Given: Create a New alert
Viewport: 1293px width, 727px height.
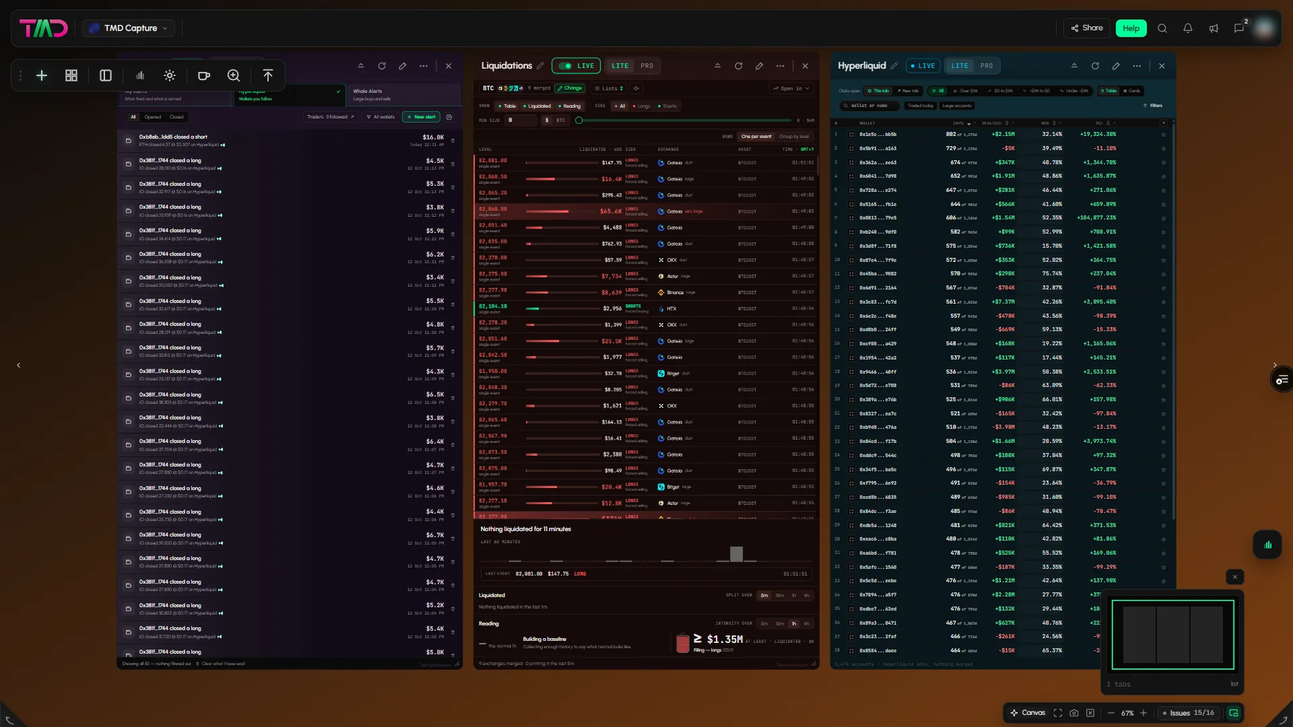Looking at the screenshot, I should click(421, 117).
